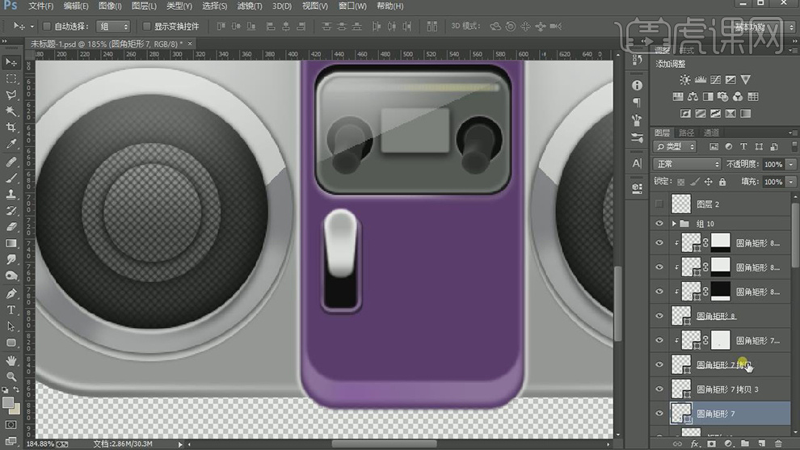The image size is (800, 450).
Task: Select the Hand tool
Action: pyautogui.click(x=11, y=360)
